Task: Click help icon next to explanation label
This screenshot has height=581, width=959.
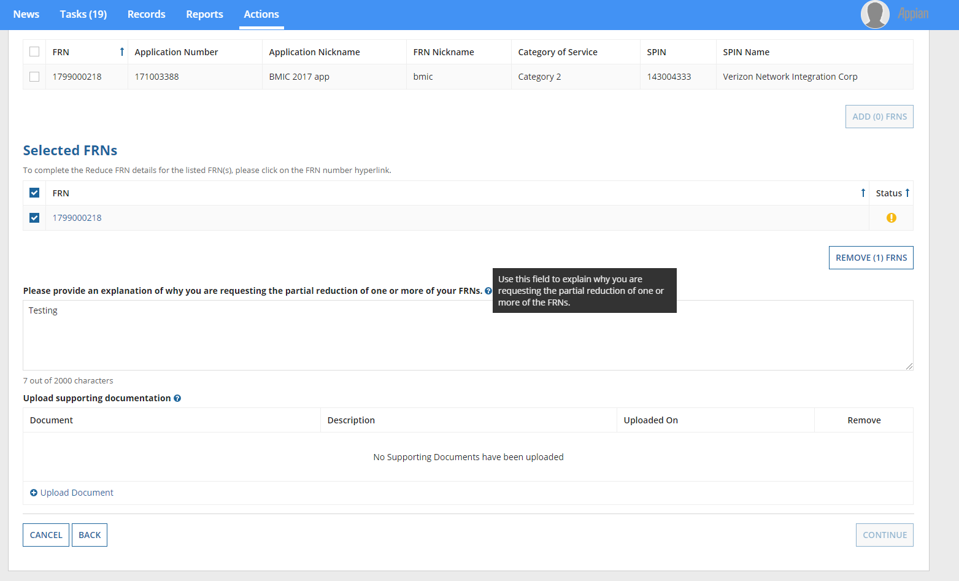Action: 488,291
